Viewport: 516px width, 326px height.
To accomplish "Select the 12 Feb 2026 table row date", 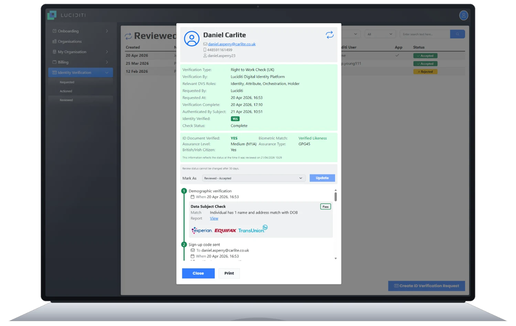I will pyautogui.click(x=137, y=71).
